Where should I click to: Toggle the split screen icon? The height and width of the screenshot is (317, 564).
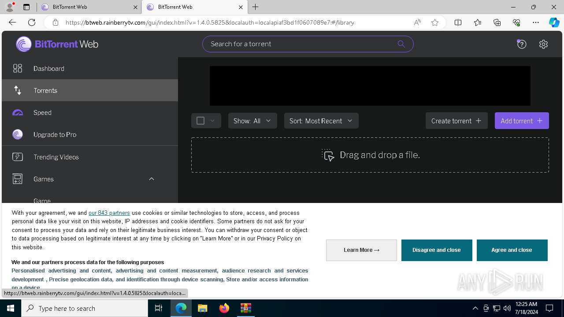tap(458, 22)
